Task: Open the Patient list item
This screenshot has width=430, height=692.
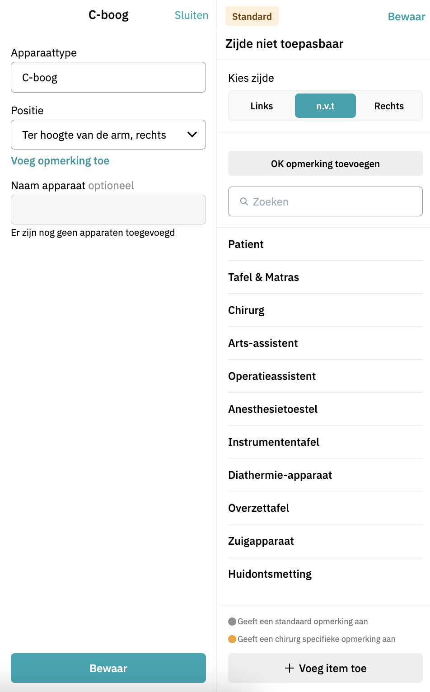Action: pyautogui.click(x=246, y=244)
